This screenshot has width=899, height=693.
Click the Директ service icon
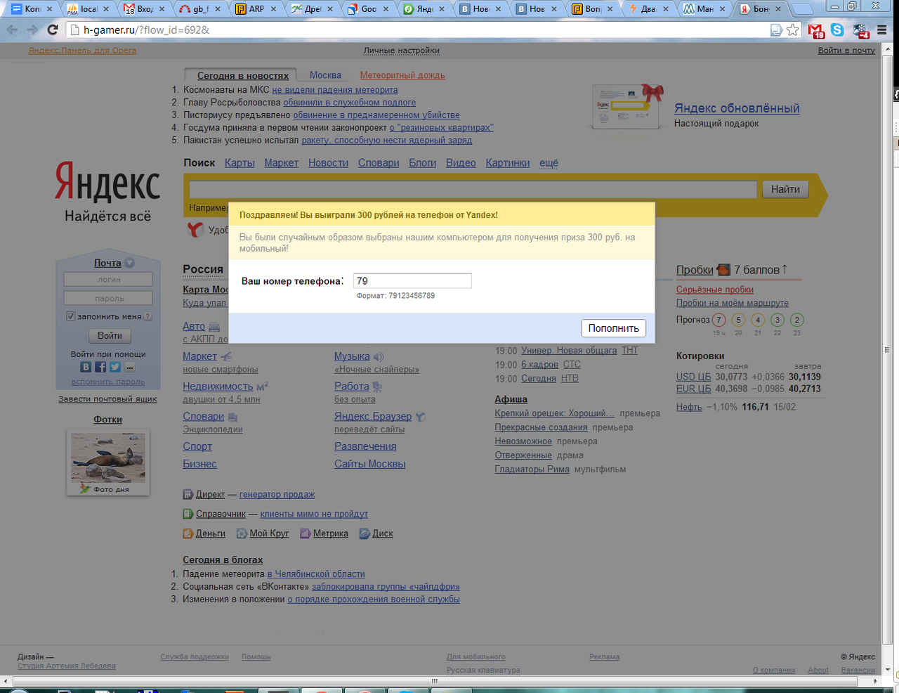point(188,494)
